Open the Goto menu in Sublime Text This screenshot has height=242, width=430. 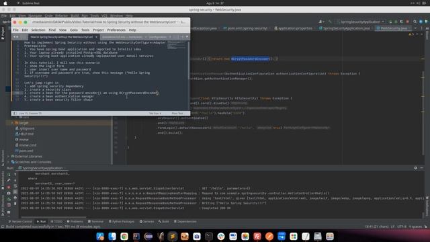[x=73, y=30]
